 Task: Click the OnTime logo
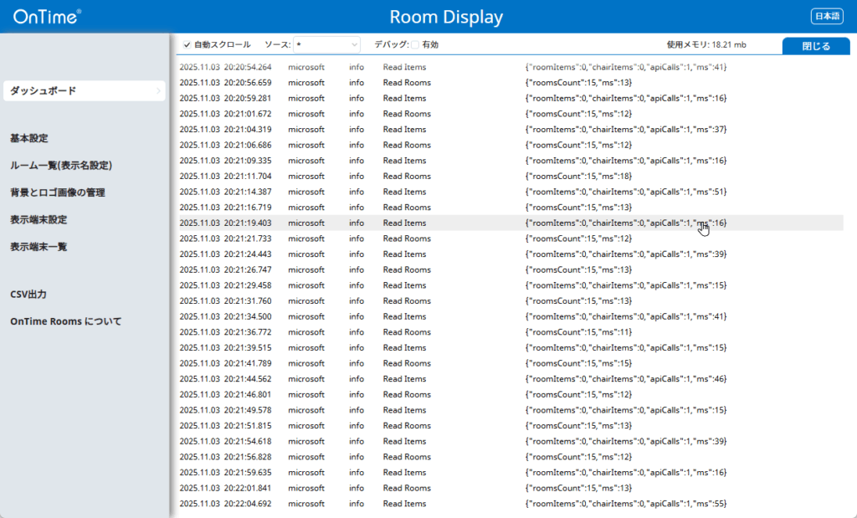pyautogui.click(x=47, y=16)
